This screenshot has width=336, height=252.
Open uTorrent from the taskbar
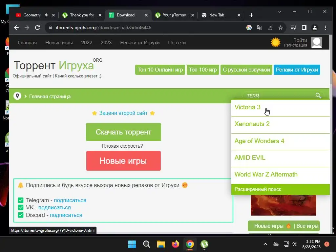pos(204,244)
